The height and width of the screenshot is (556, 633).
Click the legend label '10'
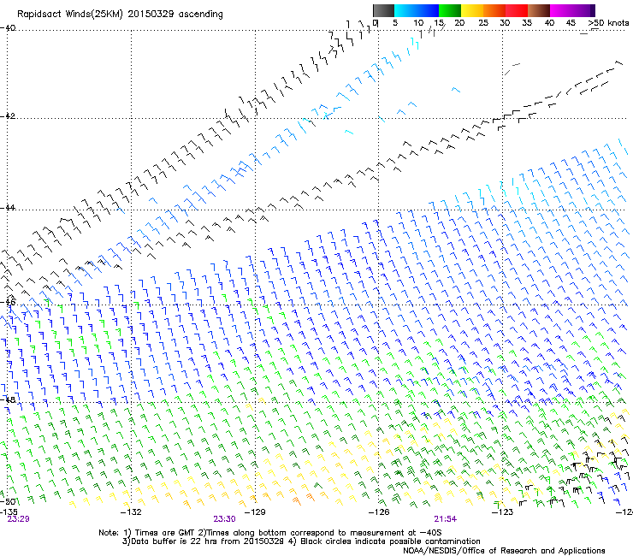tap(418, 22)
